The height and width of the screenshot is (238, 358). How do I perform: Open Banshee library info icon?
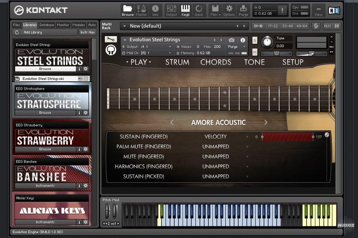tap(79, 186)
